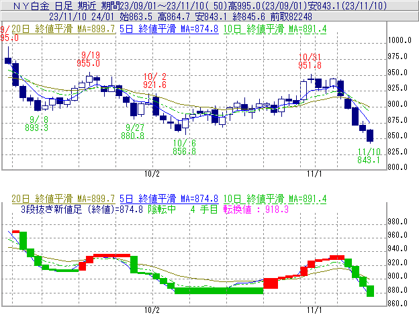Click the upper chart 10日 終値平滑 MA=891.4 legend
The height and width of the screenshot is (319, 419).
[x=275, y=29]
